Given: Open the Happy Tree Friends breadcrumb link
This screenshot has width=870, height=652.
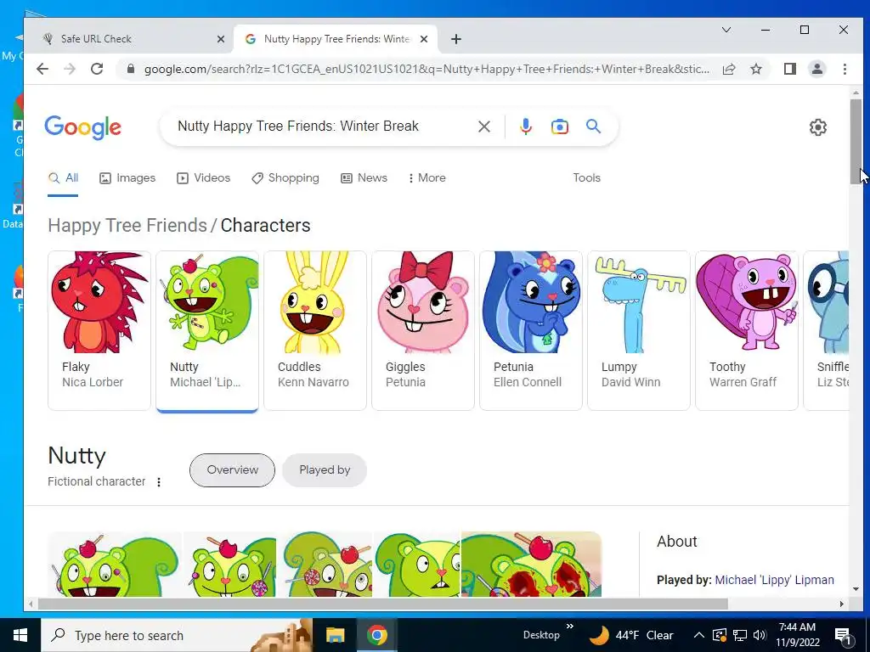Looking at the screenshot, I should [x=127, y=226].
